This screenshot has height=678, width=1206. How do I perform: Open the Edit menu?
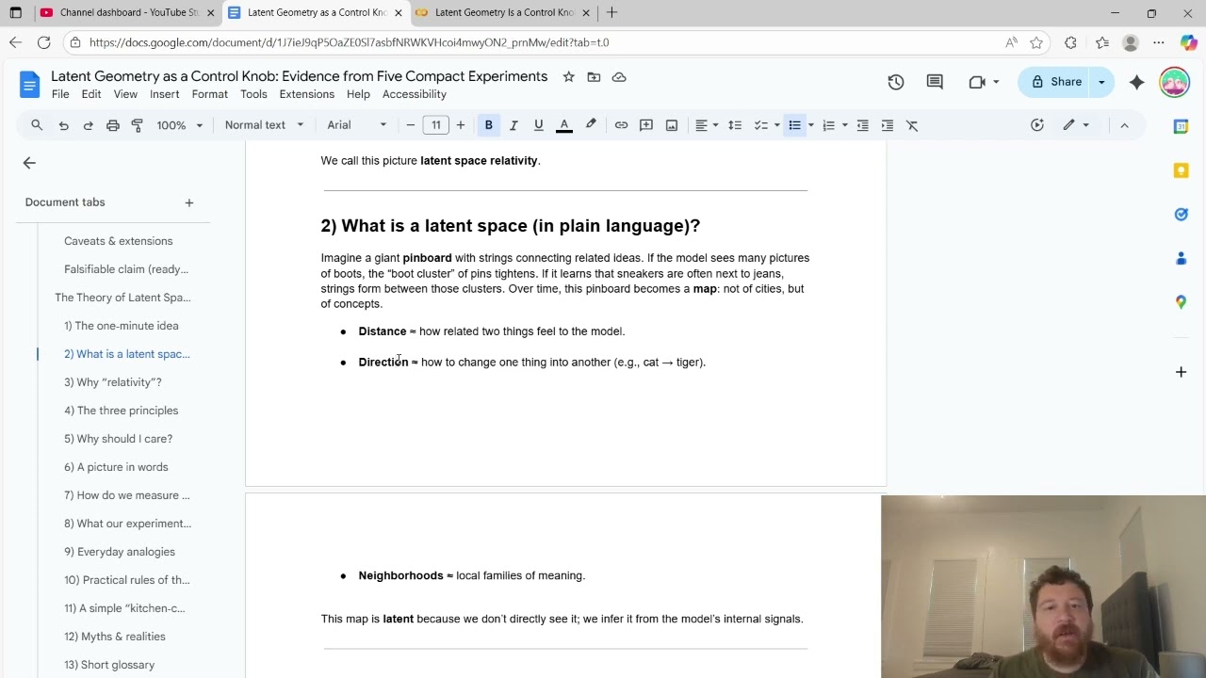click(x=91, y=94)
